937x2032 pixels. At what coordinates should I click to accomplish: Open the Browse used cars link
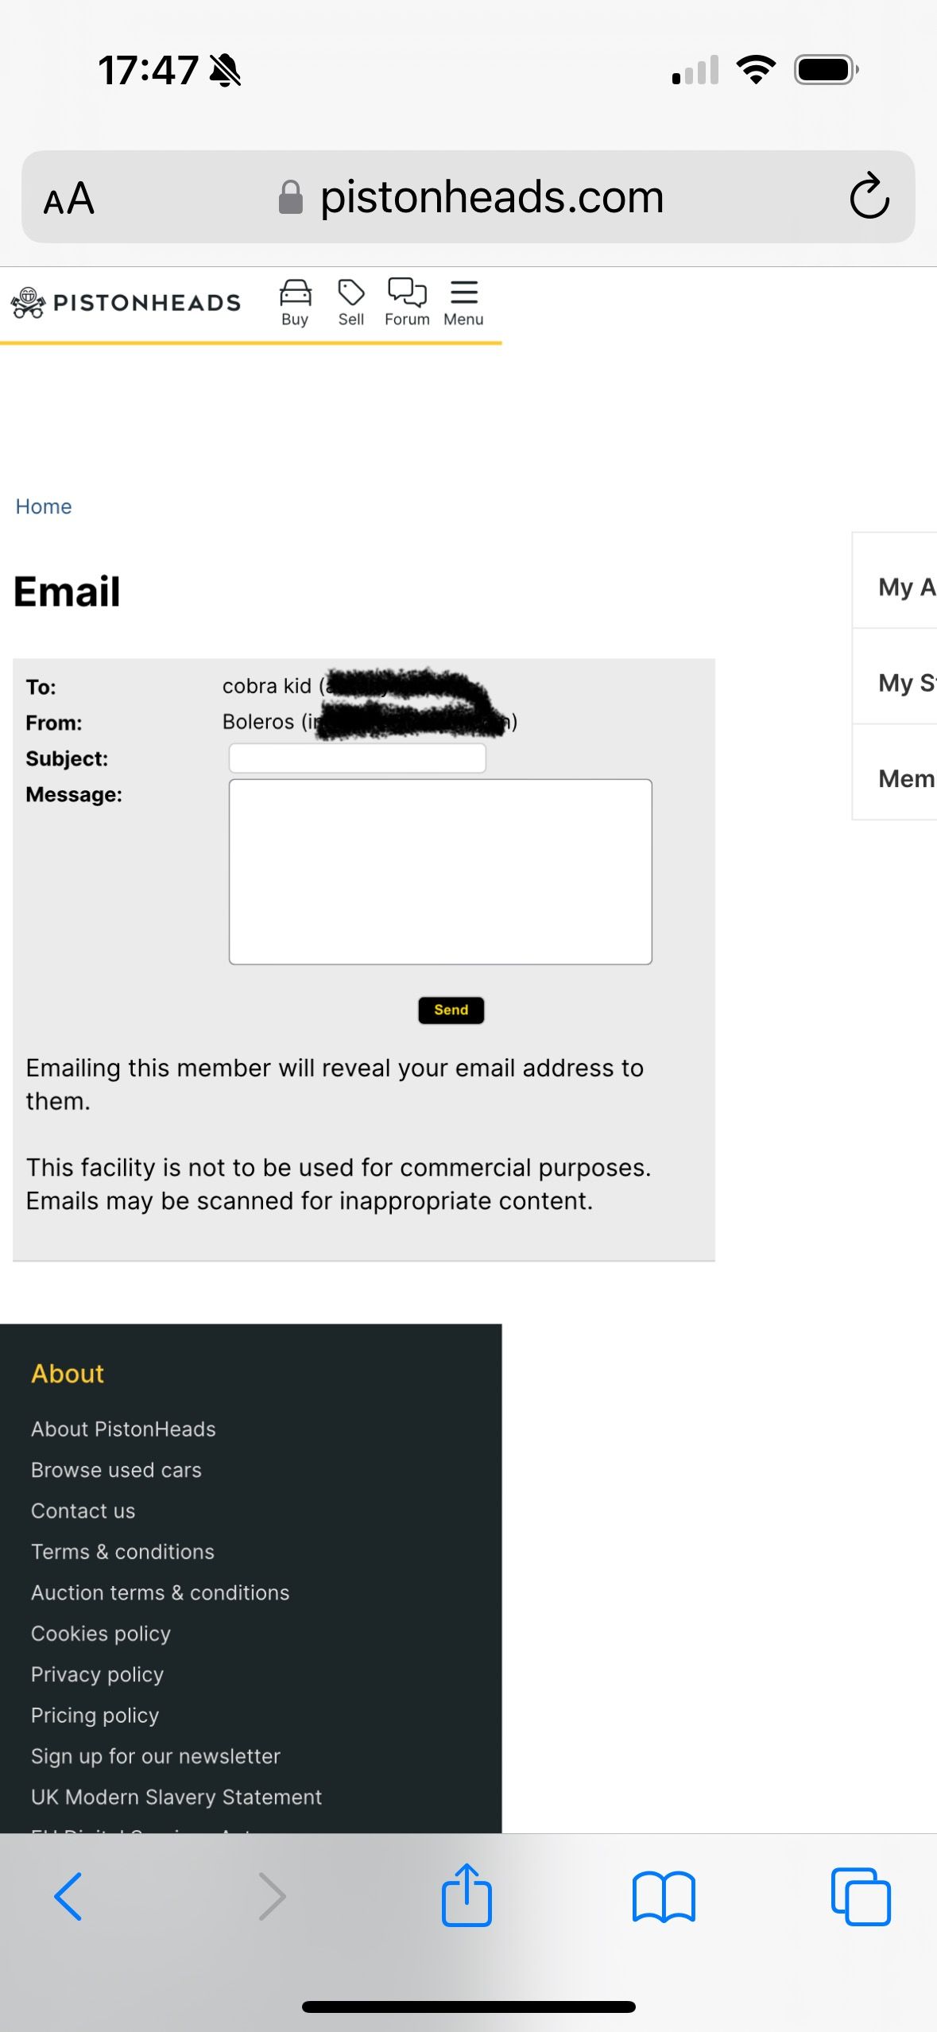116,1470
